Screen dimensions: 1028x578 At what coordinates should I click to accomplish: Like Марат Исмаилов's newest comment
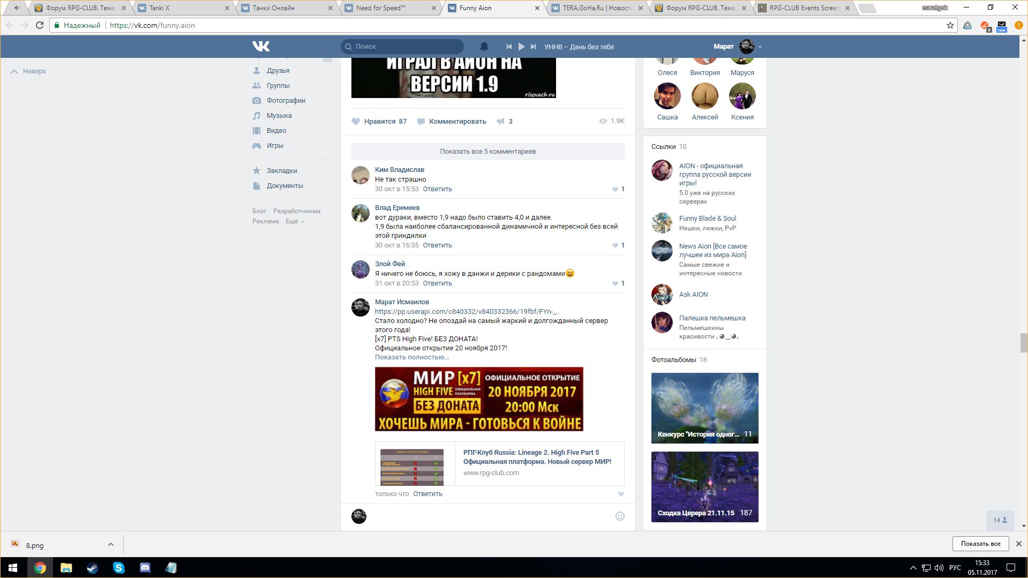coord(621,494)
